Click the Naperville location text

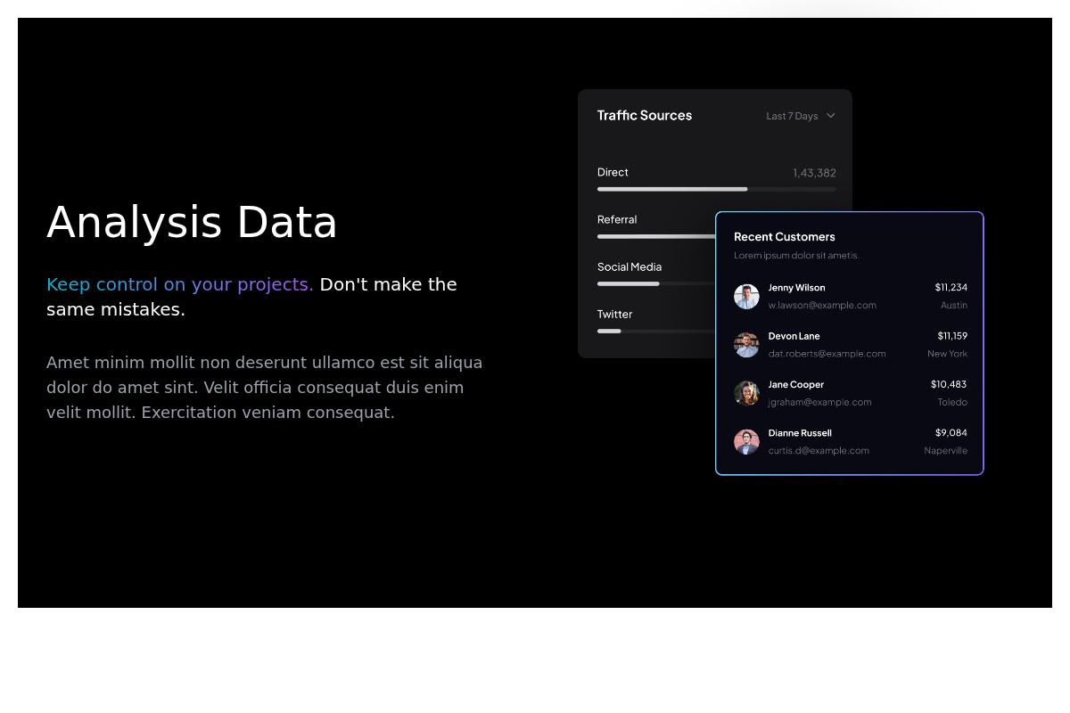[x=945, y=451]
